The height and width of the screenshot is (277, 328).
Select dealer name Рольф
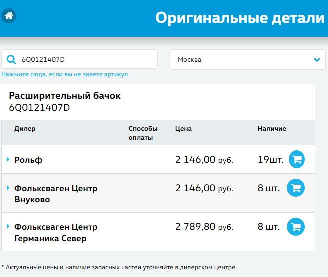[28, 160]
